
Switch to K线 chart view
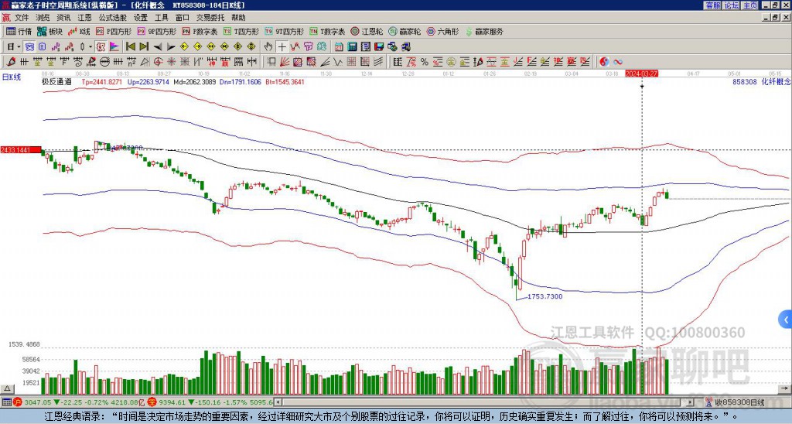[x=79, y=31]
